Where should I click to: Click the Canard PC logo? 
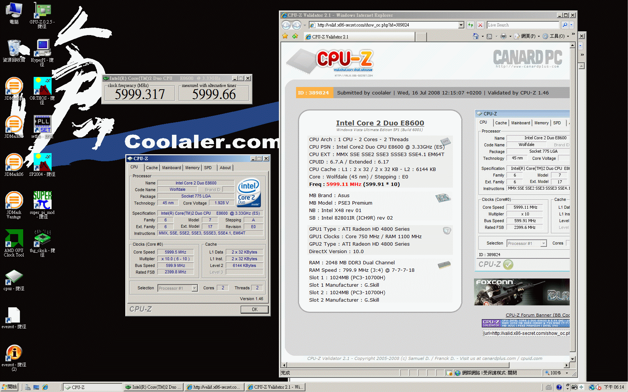tap(527, 59)
